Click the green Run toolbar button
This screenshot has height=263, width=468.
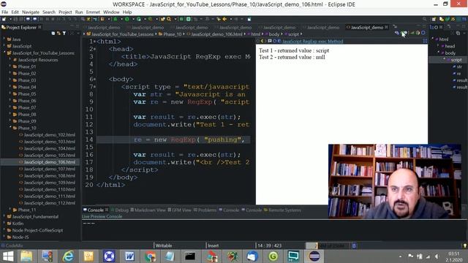pyautogui.click(x=127, y=19)
